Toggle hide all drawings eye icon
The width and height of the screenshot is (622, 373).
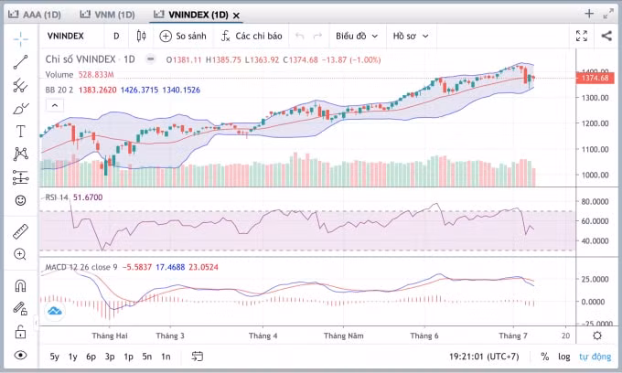[x=21, y=355]
